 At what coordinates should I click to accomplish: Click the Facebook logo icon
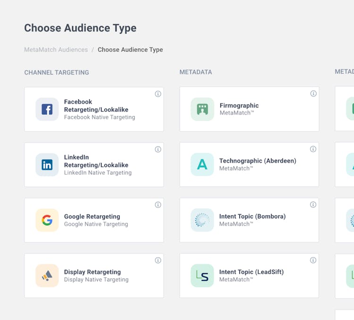[x=47, y=109]
